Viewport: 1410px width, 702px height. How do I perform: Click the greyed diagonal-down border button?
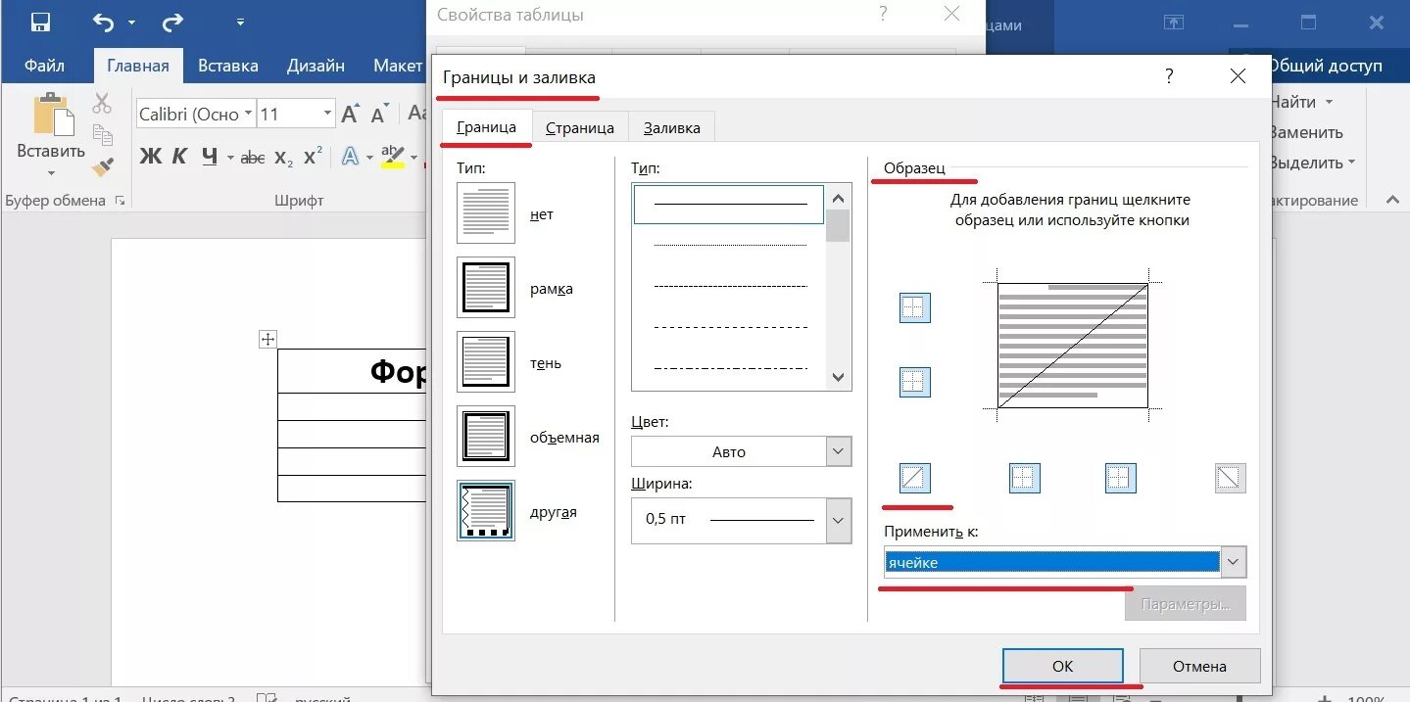tap(1230, 478)
